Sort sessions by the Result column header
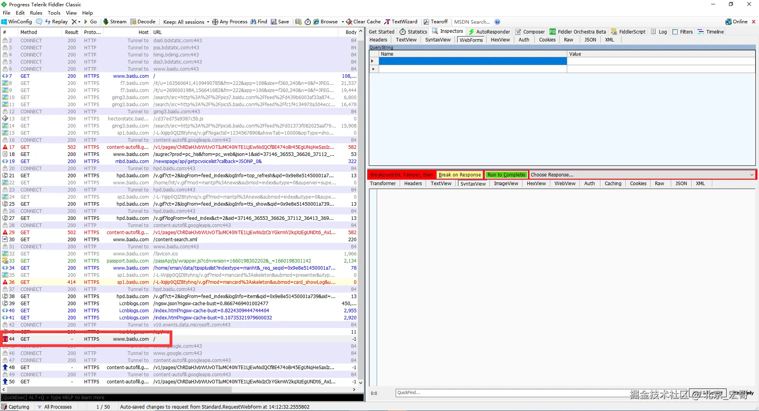Viewport: 759px width, 411px height. 72,32
